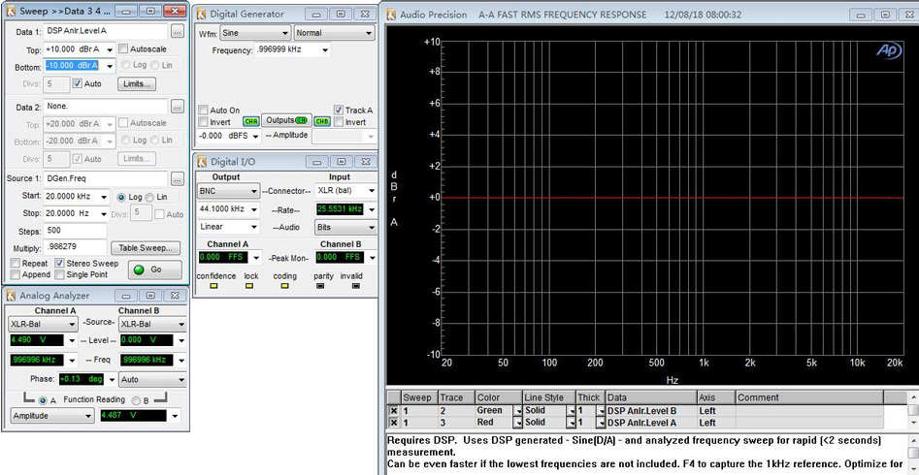Select the Source 1 Lin radio button
The width and height of the screenshot is (919, 475).
click(x=148, y=198)
